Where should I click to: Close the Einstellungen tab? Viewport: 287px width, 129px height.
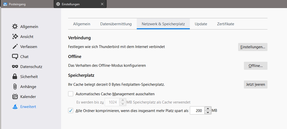point(102,4)
